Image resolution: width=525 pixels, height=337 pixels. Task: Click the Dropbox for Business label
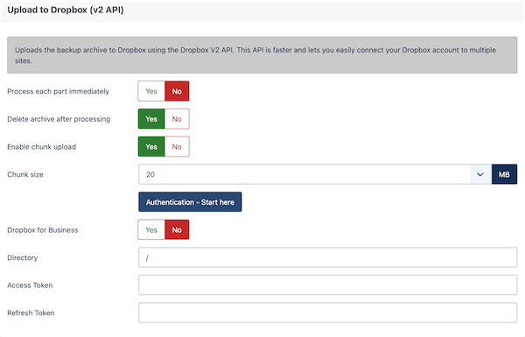(43, 230)
